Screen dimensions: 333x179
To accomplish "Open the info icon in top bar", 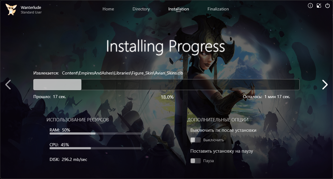I will click(310, 6).
